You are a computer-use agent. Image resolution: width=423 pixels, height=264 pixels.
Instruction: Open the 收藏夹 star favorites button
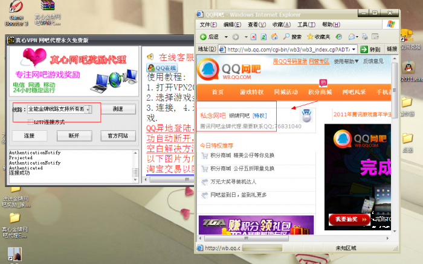click(x=318, y=37)
